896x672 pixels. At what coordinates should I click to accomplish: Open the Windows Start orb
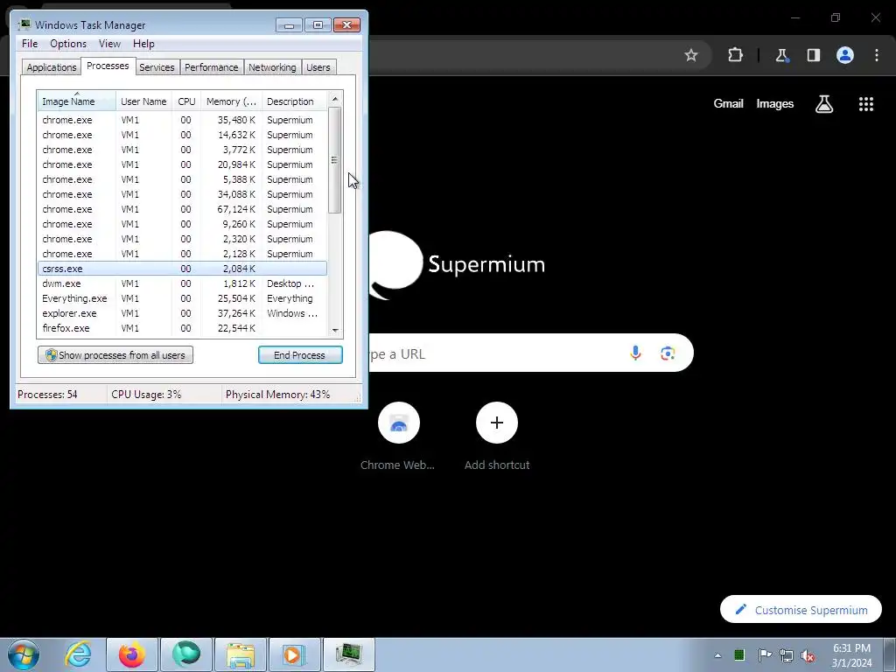coord(24,654)
